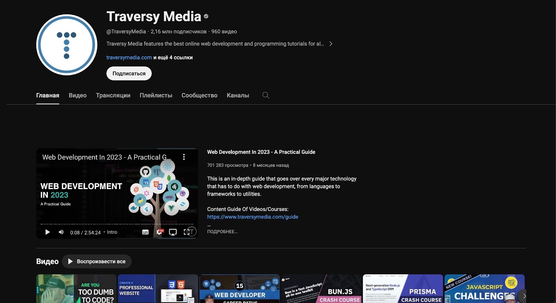The height and width of the screenshot is (303, 556).
Task: Enter fullscreen mode on the video
Action: pyautogui.click(x=187, y=232)
